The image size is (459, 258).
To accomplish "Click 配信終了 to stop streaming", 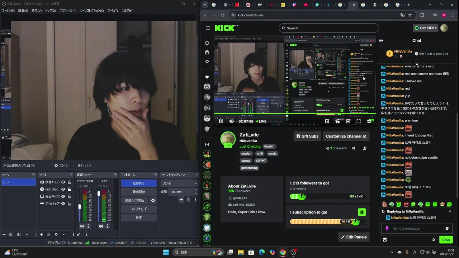I will click(x=139, y=183).
